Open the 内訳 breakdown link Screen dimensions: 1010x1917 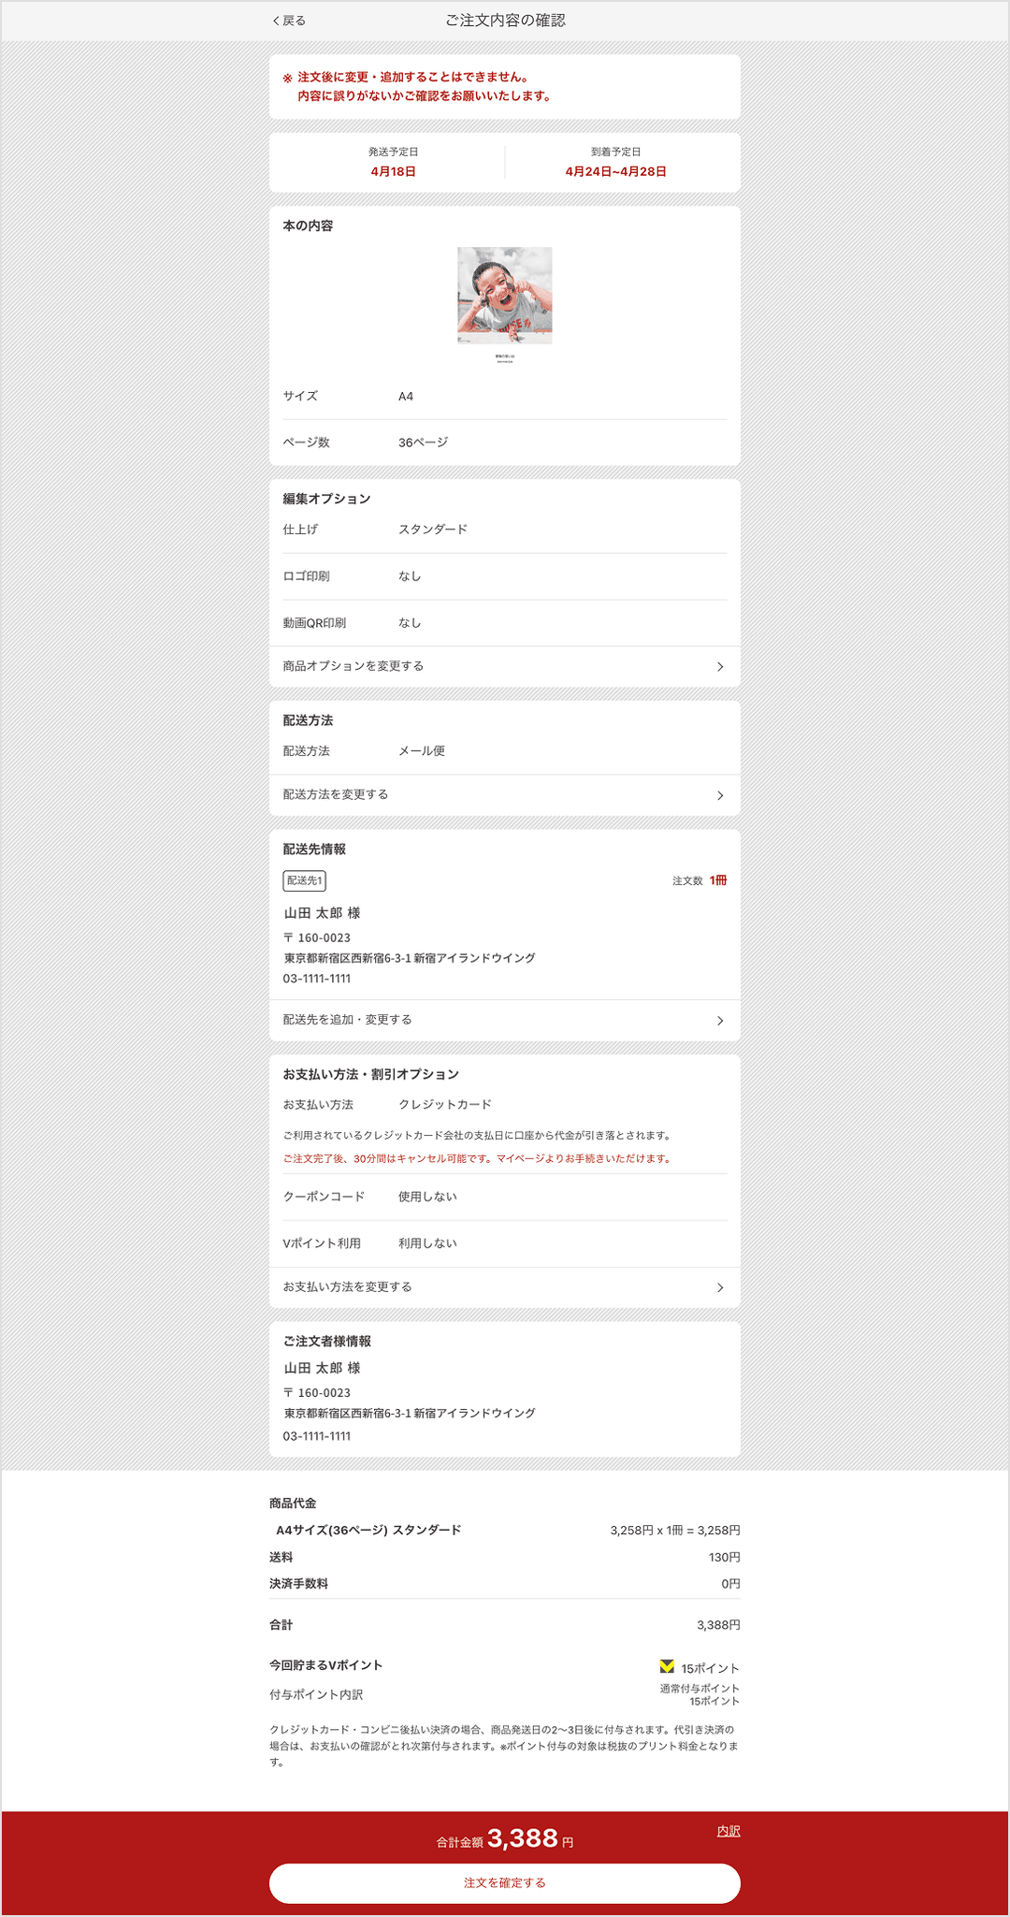coord(728,1831)
